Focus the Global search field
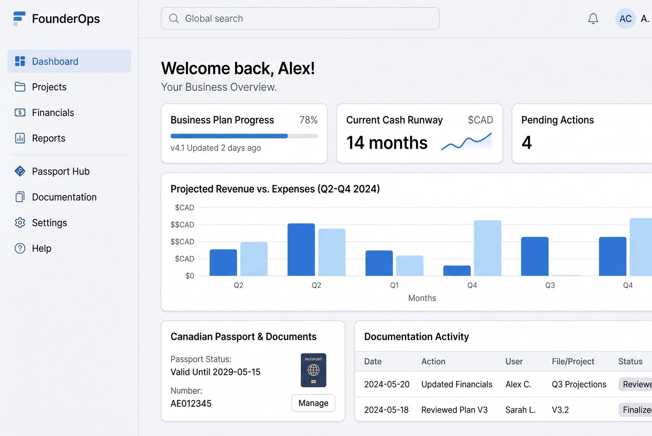 (x=300, y=18)
